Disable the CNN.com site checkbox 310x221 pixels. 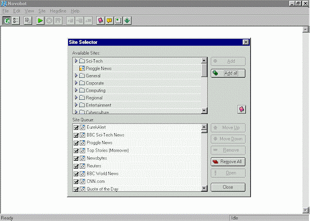coord(76,182)
